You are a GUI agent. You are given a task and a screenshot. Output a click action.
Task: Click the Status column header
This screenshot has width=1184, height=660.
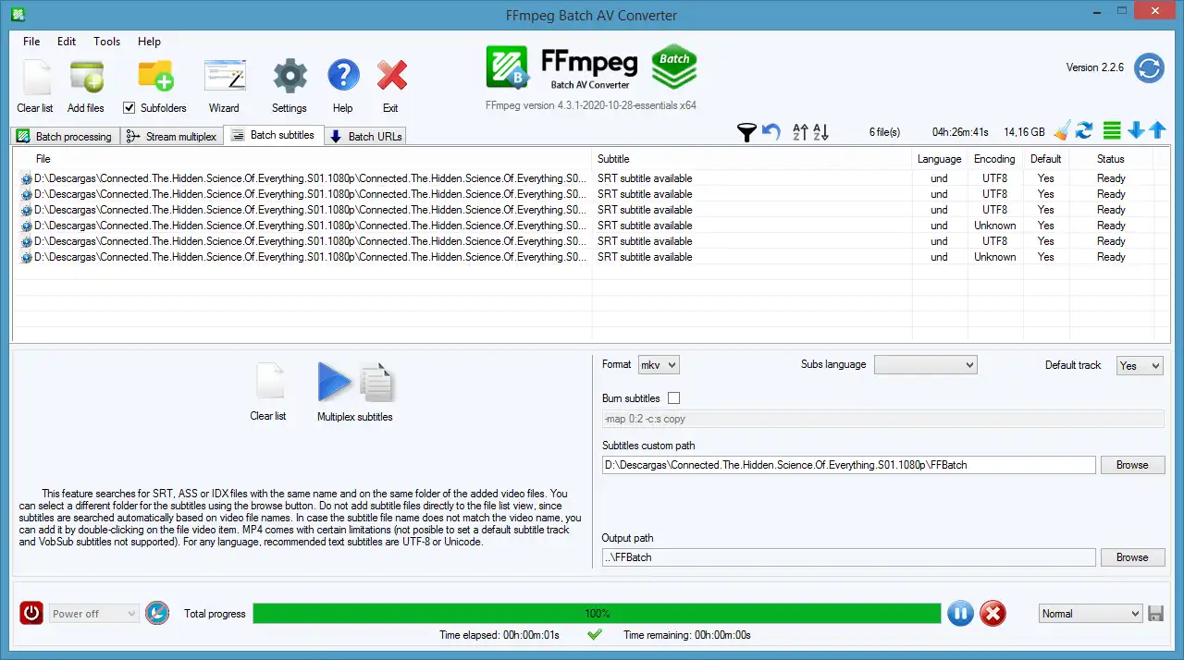click(x=1111, y=159)
